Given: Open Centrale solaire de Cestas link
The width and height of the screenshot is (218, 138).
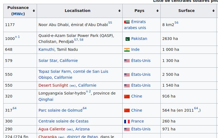Looking at the screenshot, I should 63,121.
